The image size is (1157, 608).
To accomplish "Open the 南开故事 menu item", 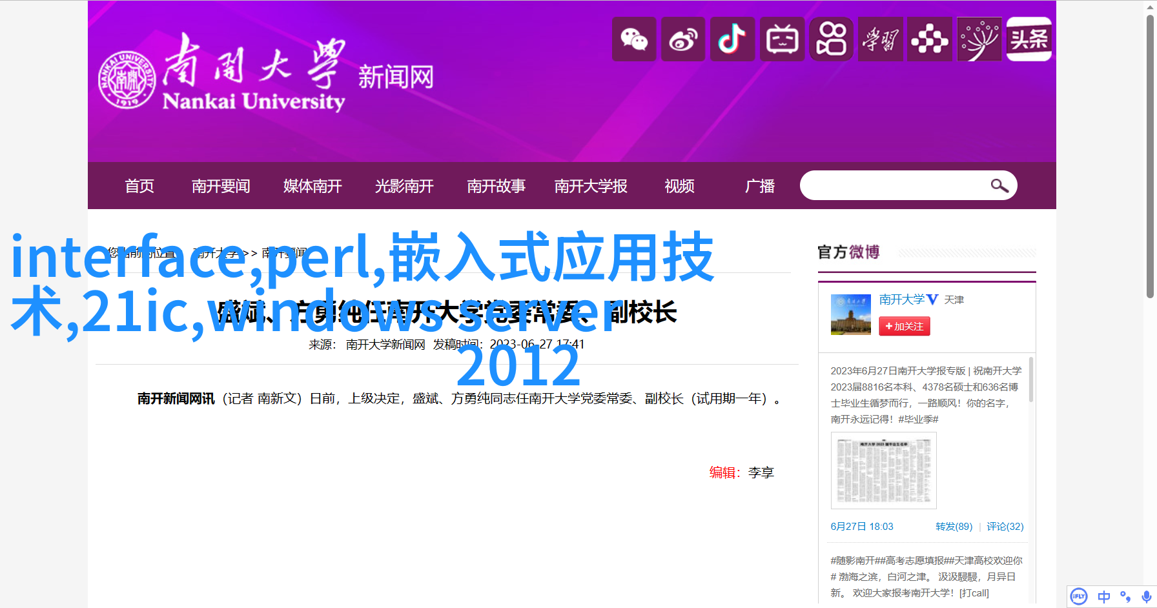I will point(496,186).
